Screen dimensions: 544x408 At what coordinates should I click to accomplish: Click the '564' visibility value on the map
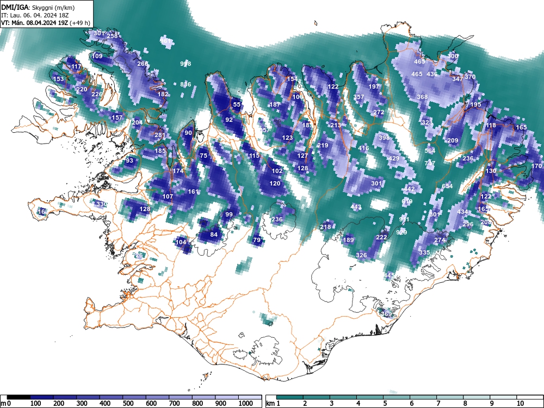tap(430, 150)
